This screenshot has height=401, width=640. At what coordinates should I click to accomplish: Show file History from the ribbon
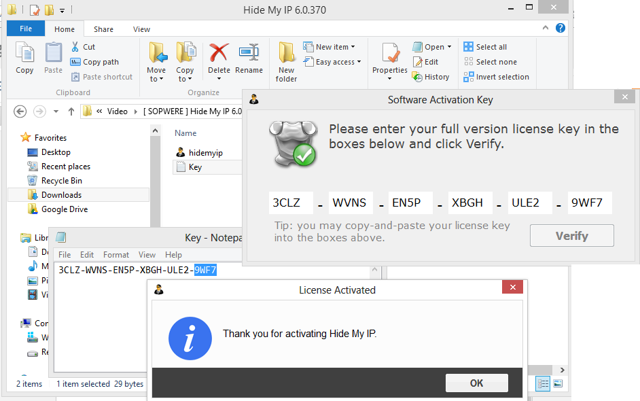tap(431, 77)
